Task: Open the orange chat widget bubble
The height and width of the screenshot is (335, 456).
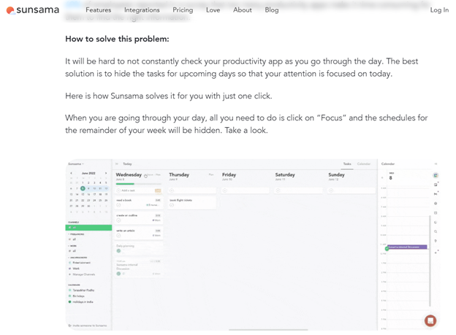Action: [430, 320]
